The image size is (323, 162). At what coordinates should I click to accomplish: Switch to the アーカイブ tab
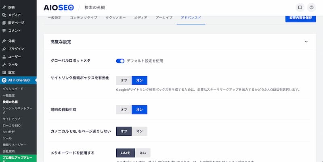[x=164, y=18]
